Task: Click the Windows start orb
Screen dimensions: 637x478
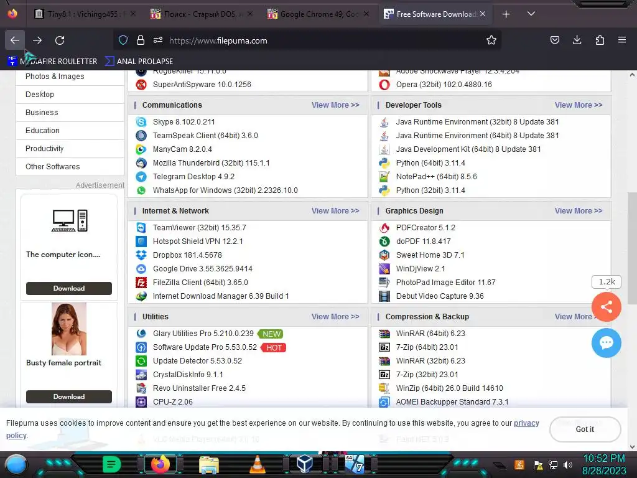Action: (x=16, y=465)
